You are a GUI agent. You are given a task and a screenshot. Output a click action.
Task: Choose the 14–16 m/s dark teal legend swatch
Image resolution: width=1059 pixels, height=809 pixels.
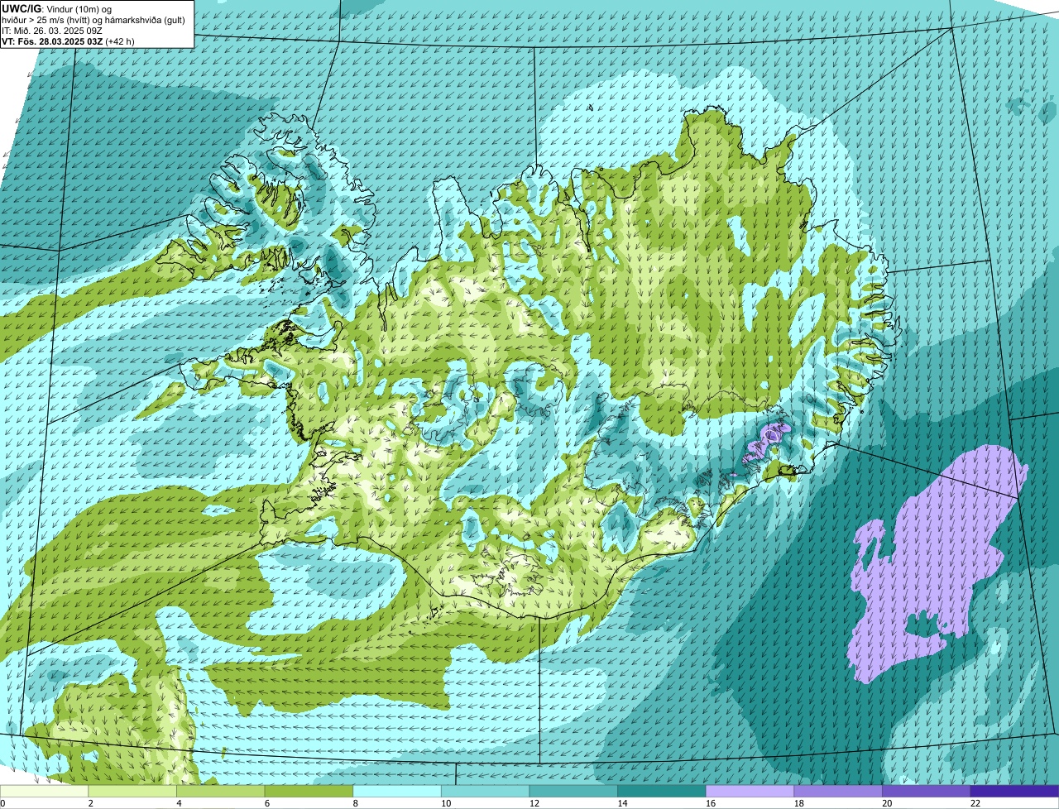click(x=662, y=791)
